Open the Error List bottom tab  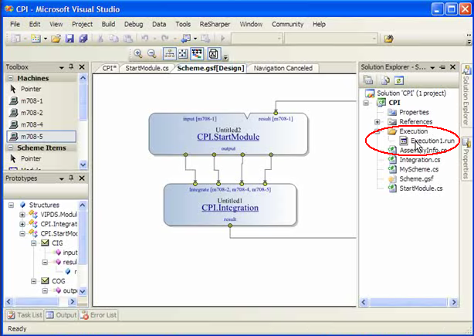(x=99, y=315)
